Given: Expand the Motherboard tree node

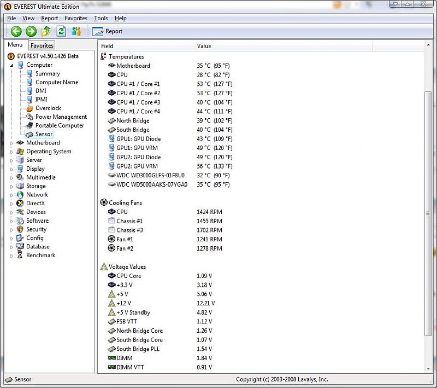Looking at the screenshot, I should (x=11, y=143).
